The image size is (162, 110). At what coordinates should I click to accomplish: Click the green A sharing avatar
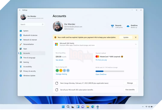(57, 71)
